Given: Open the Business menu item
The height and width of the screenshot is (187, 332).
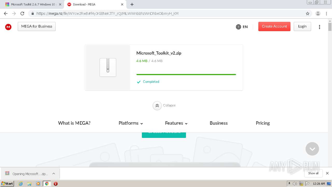Looking at the screenshot, I should 219,123.
